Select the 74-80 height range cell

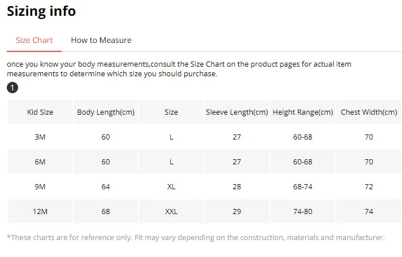pos(302,212)
